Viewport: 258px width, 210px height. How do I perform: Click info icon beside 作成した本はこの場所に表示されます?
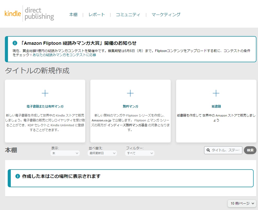click(18, 176)
